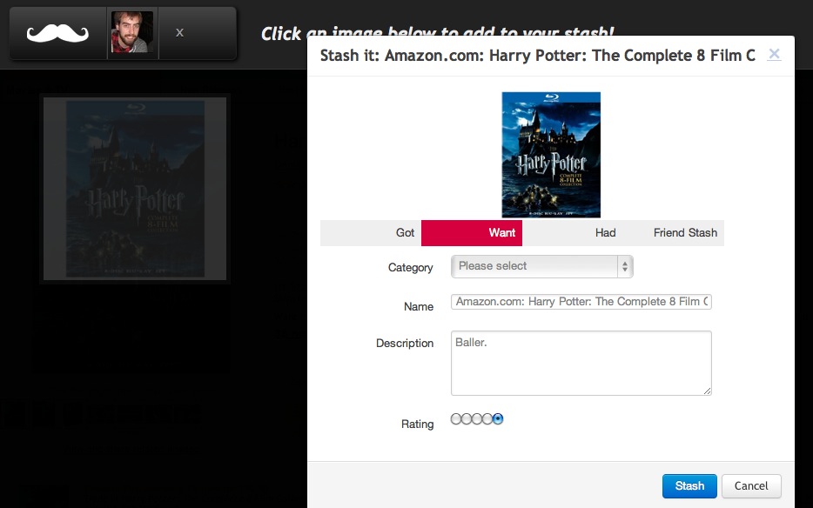The height and width of the screenshot is (508, 813).
Task: Click the white mustache logo icon
Action: [x=57, y=34]
